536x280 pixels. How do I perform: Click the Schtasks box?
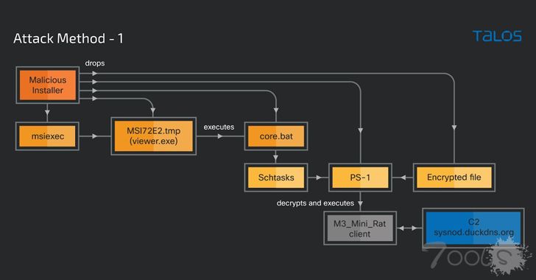pyautogui.click(x=276, y=178)
